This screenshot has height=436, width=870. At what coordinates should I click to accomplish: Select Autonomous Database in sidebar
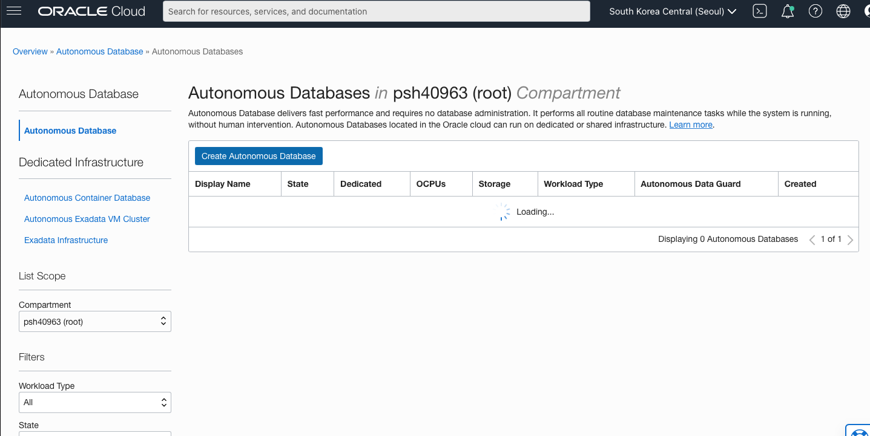point(70,131)
